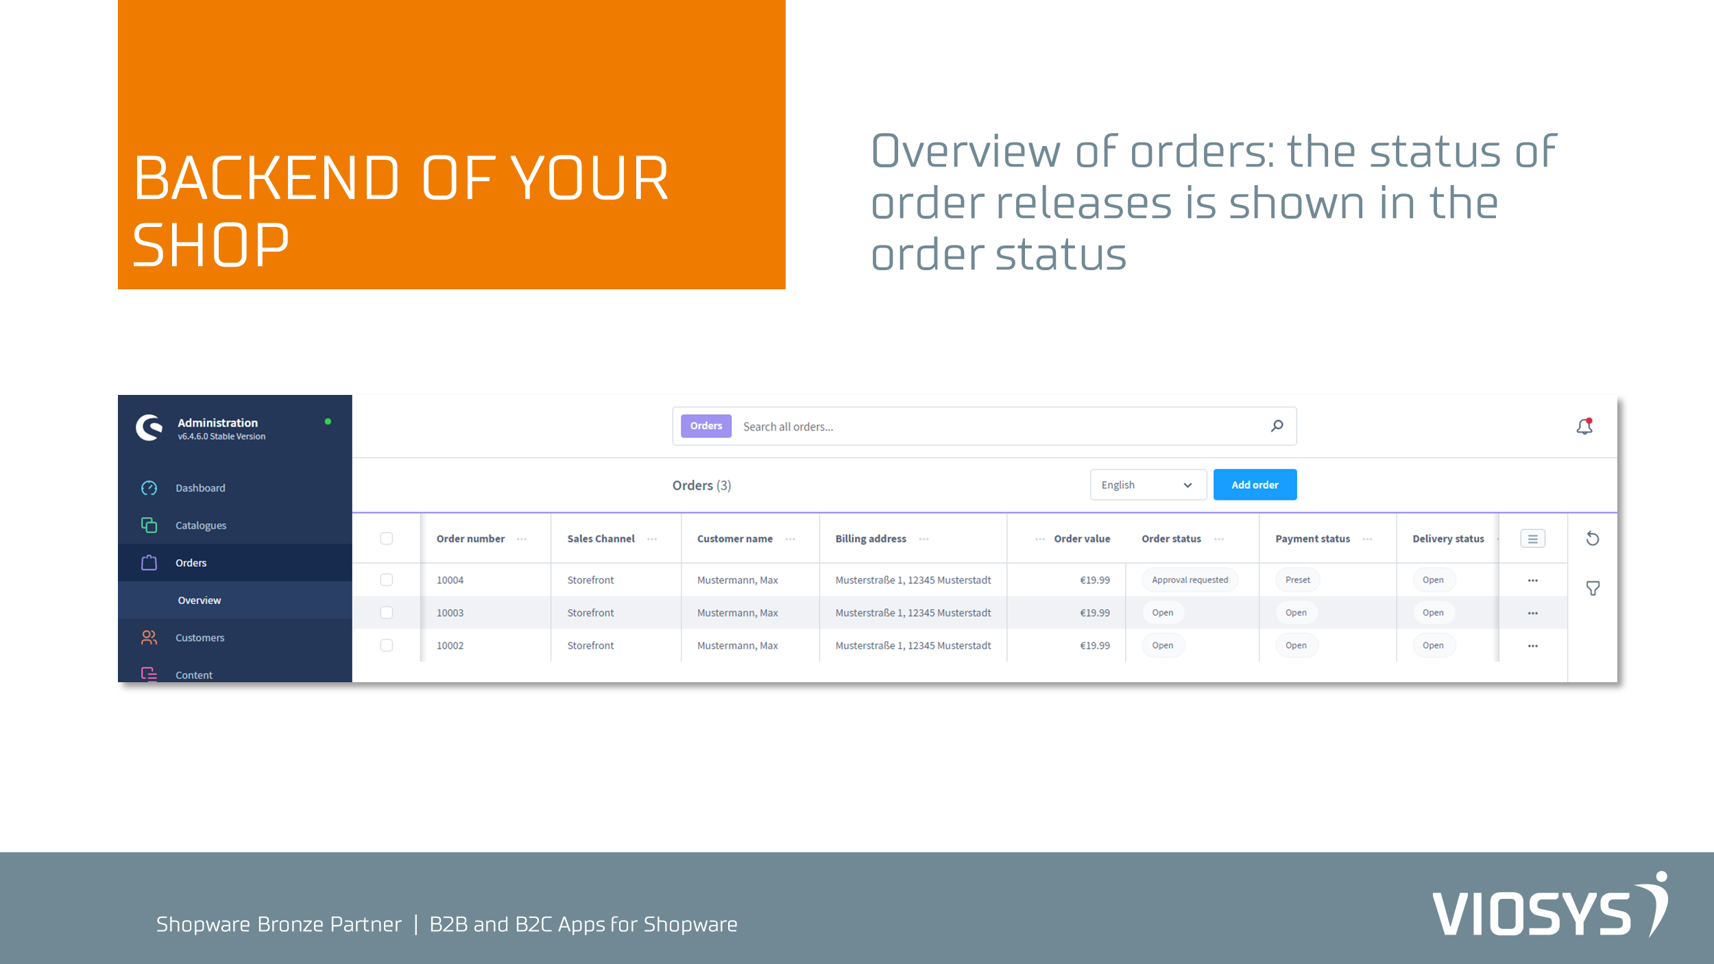The height and width of the screenshot is (964, 1714).
Task: Select the checkbox for order 10004
Action: coord(386,579)
